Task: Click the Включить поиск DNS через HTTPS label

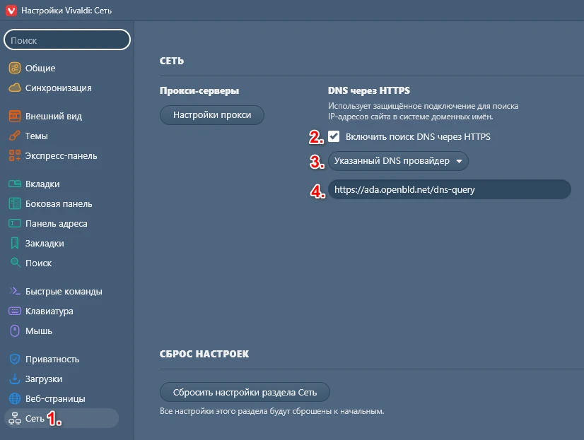Action: [x=418, y=137]
